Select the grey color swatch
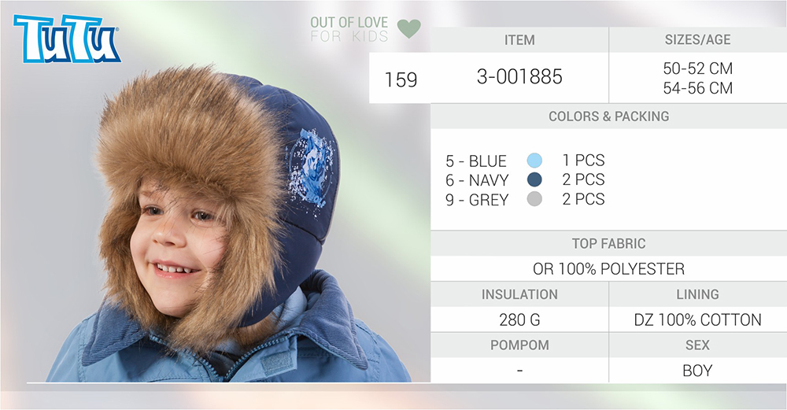This screenshot has height=410, width=787. (534, 199)
